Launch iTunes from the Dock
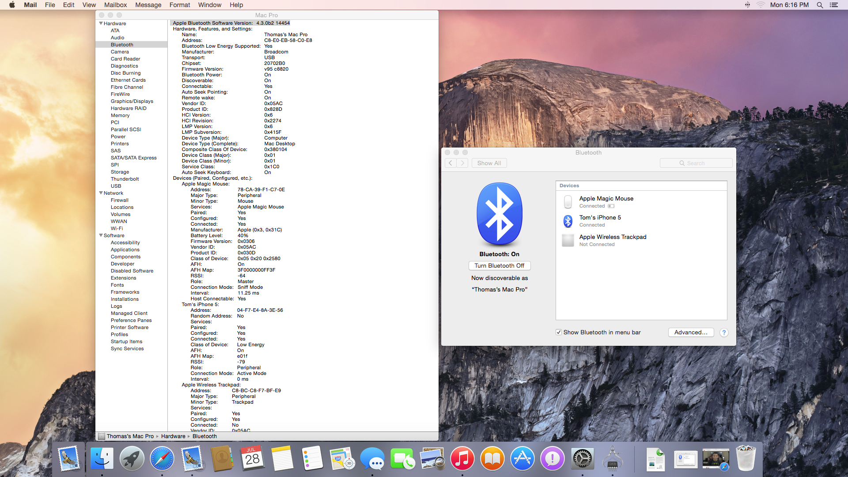Viewport: 848px width, 477px height. (462, 458)
